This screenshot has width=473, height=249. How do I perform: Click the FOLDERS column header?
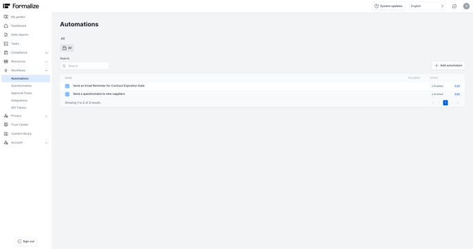point(414,78)
